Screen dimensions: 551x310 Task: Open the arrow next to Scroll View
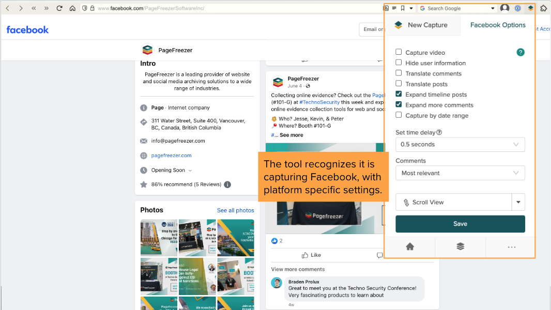(518, 203)
